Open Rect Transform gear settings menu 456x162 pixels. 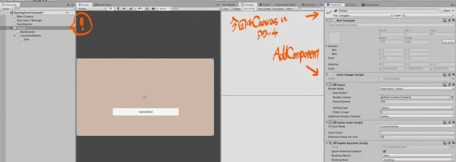(453, 20)
